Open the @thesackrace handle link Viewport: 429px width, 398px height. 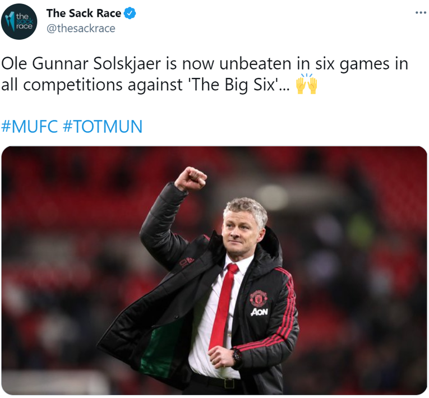point(81,28)
